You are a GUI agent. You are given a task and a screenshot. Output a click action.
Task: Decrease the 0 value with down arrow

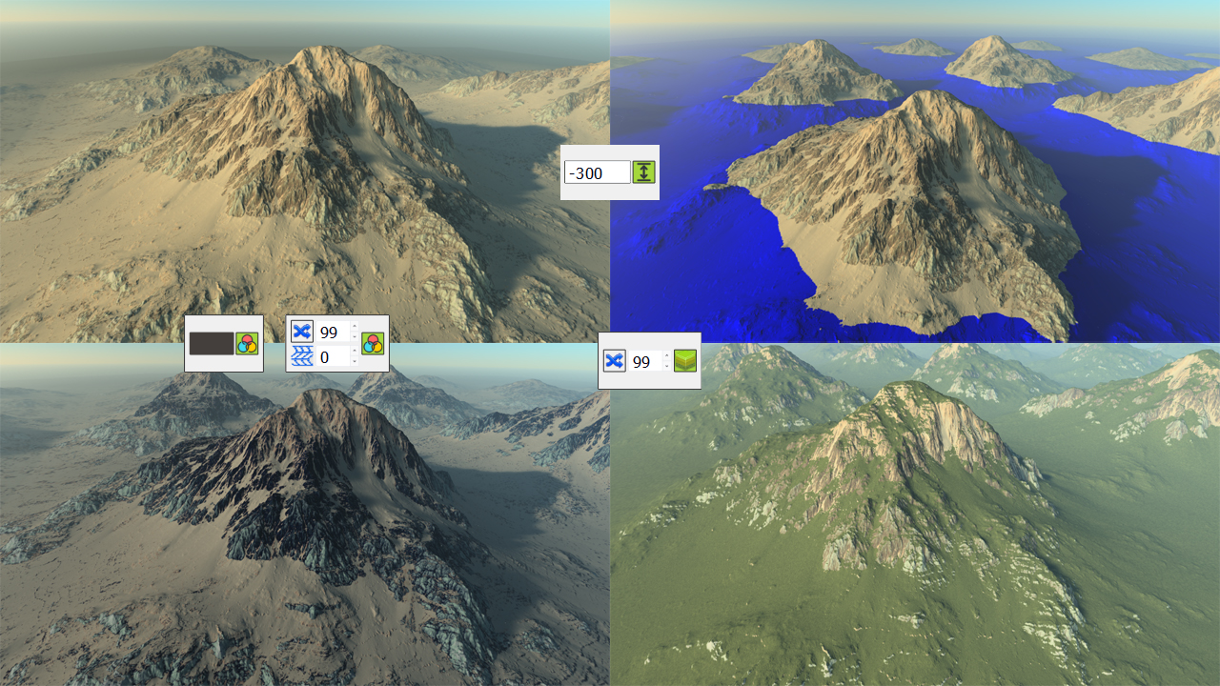[355, 362]
